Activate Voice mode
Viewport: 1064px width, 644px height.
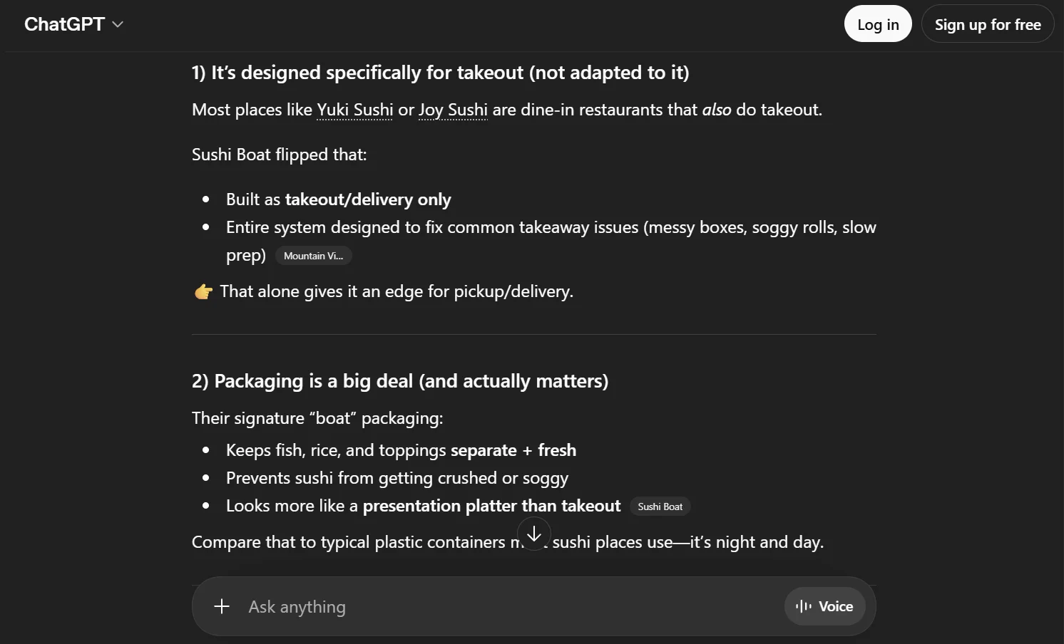coord(824,606)
